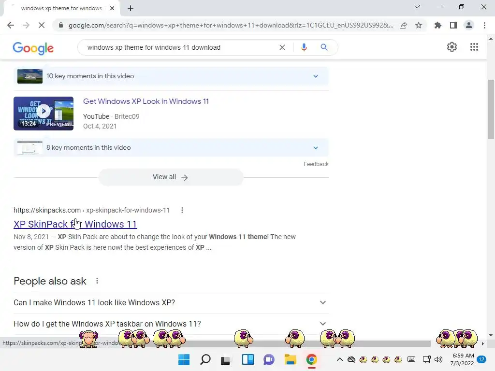Open the 10 key moments video thumbnail
Screen dimensions: 495x371
pyautogui.click(x=29, y=76)
